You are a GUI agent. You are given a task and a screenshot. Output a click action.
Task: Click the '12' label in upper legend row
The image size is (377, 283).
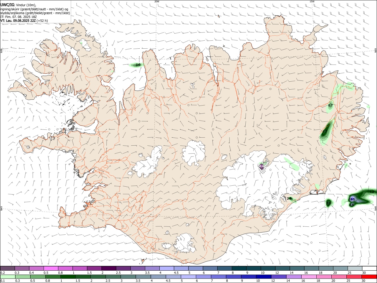pyautogui.click(x=277, y=273)
